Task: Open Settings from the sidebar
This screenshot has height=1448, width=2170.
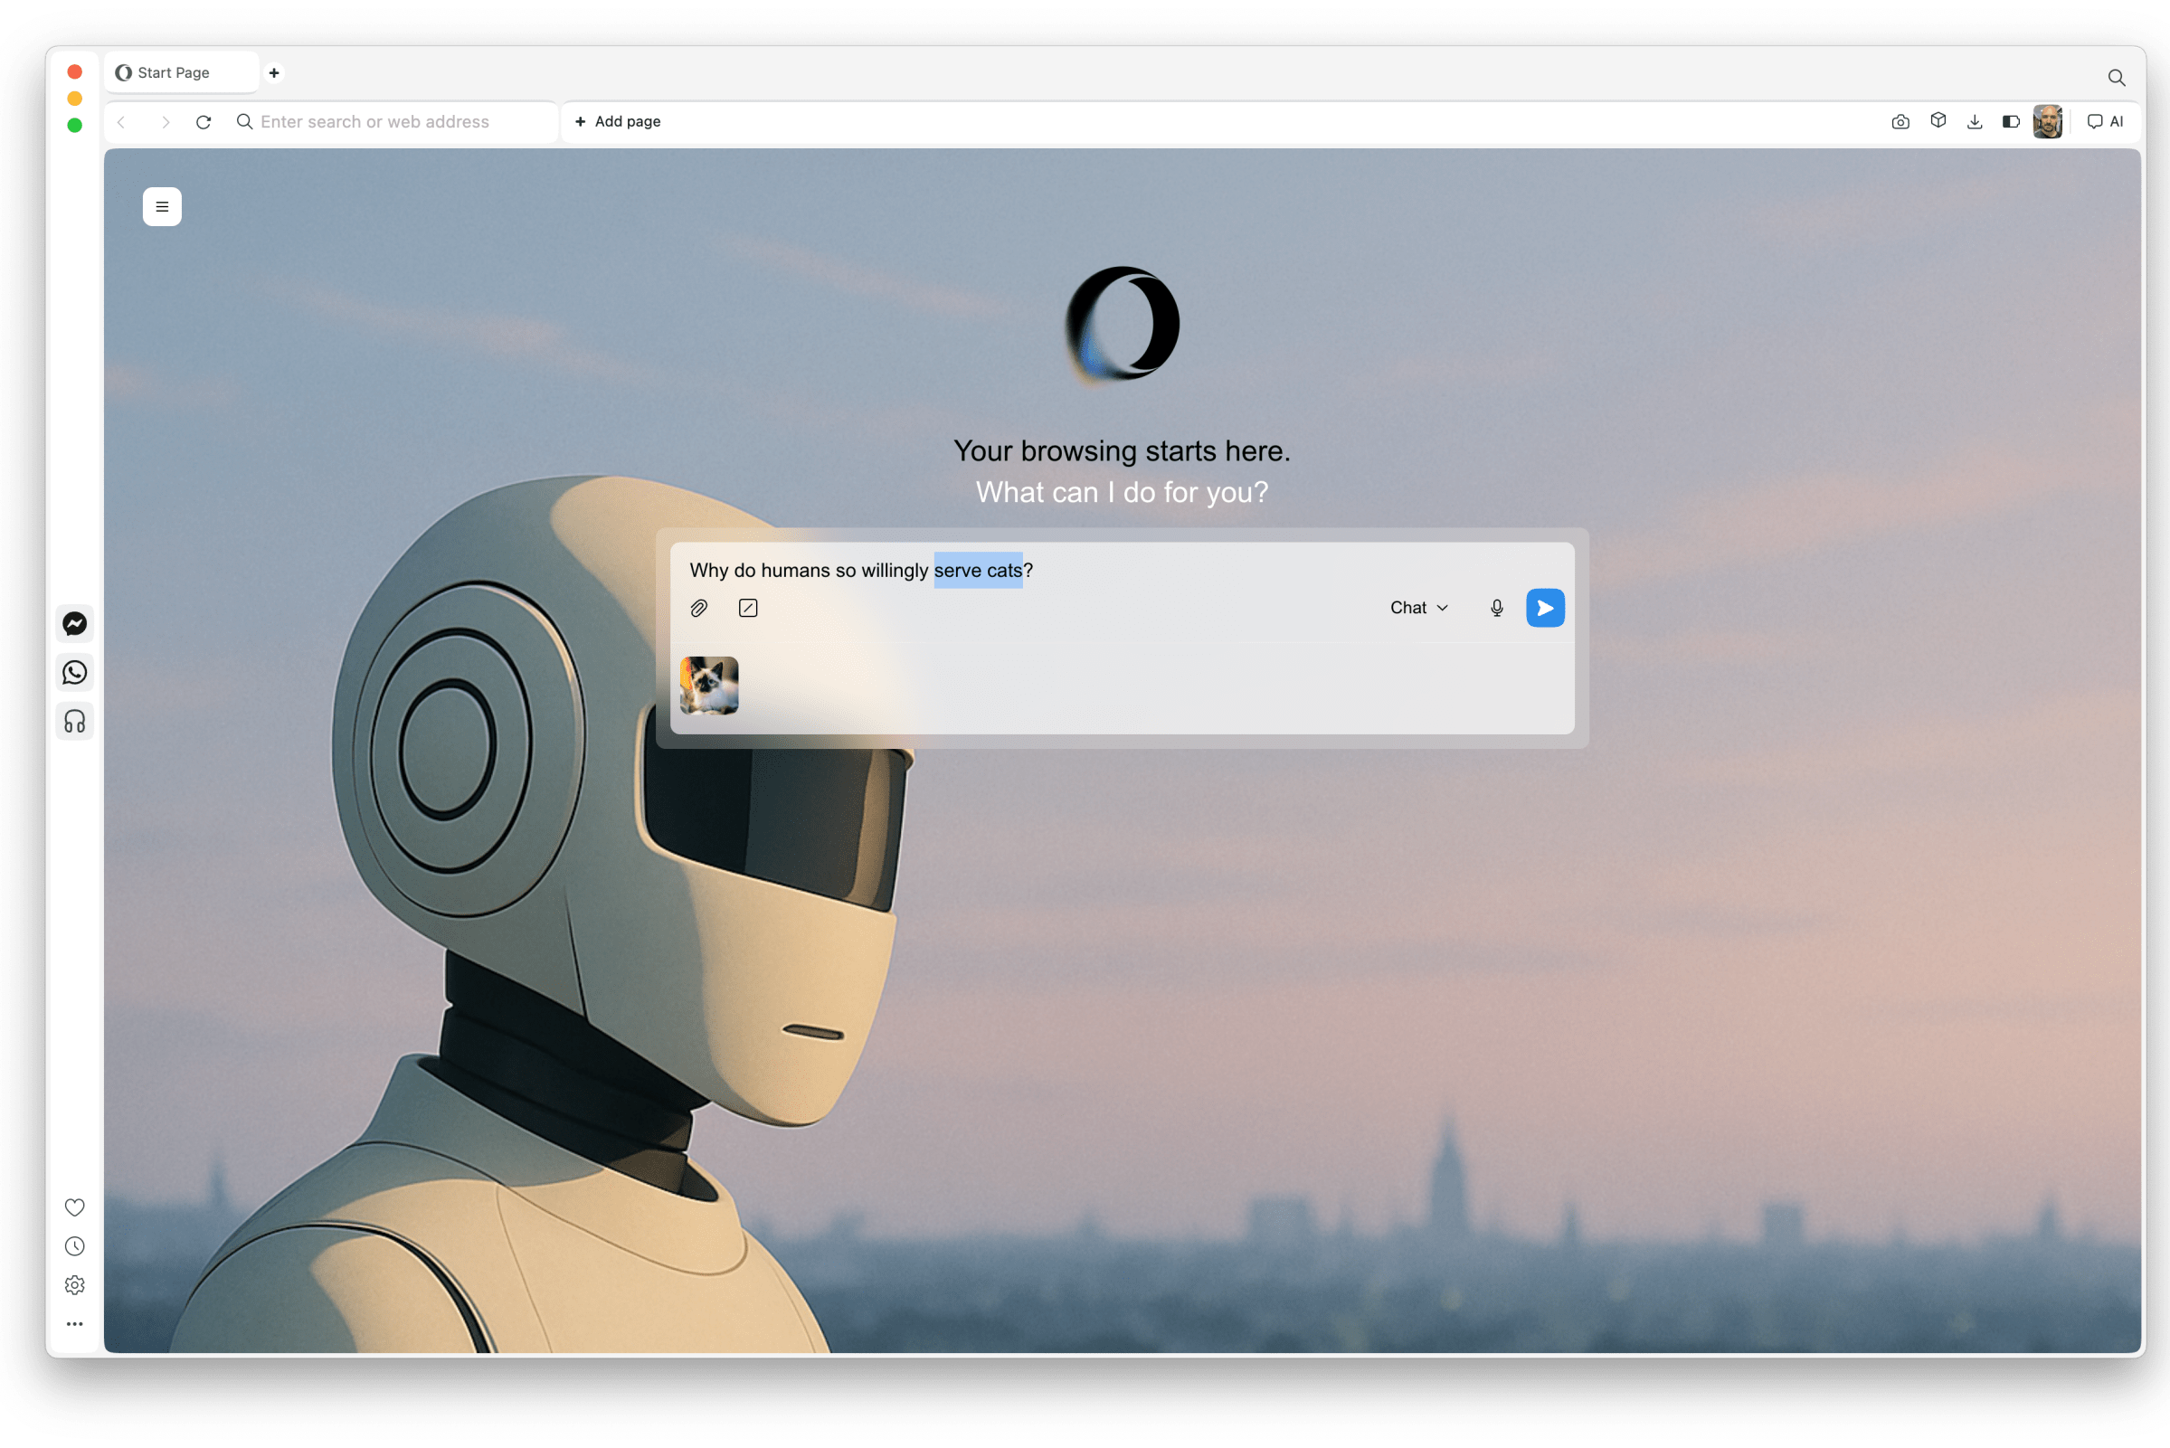Action: pos(75,1284)
